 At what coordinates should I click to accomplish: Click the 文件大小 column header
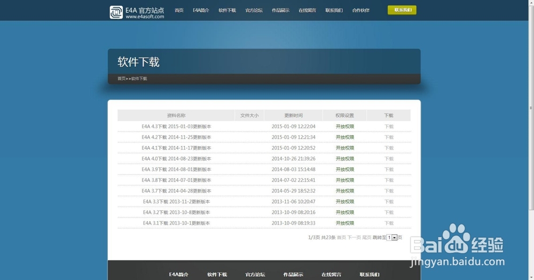pos(249,115)
